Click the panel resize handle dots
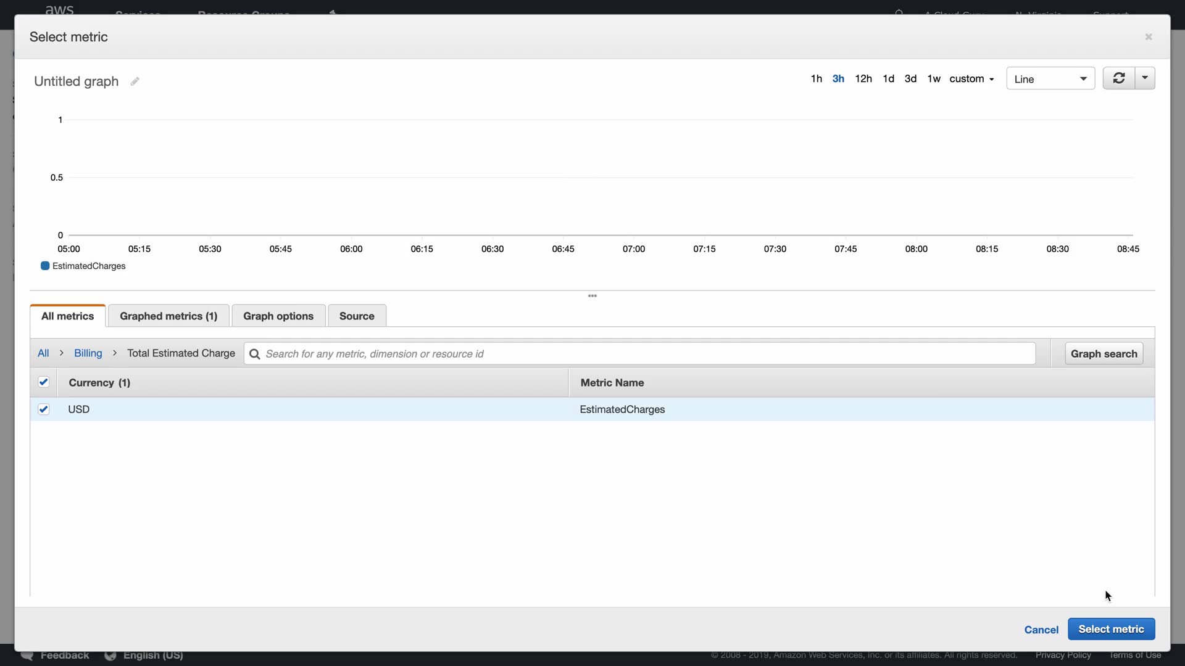The image size is (1185, 666). pyautogui.click(x=592, y=296)
